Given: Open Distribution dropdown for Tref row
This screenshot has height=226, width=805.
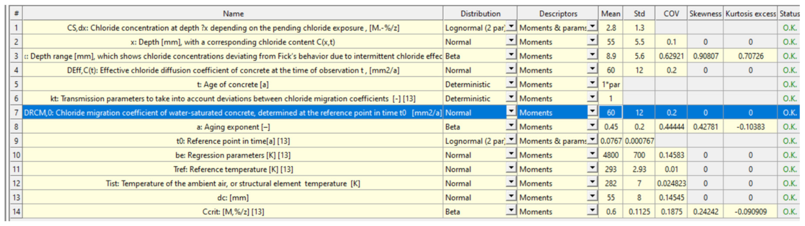Looking at the screenshot, I should click(511, 169).
